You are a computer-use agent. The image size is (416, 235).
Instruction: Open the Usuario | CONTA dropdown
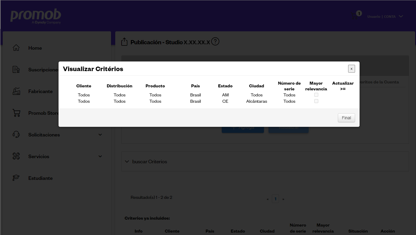pos(385,17)
